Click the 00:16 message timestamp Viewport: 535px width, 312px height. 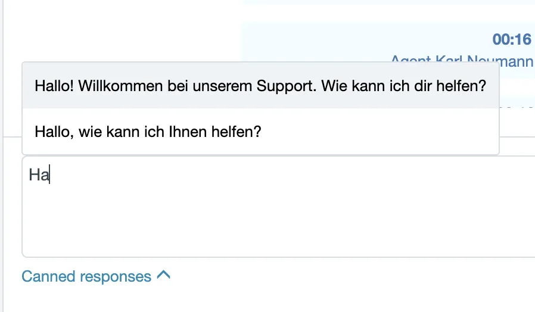(512, 39)
